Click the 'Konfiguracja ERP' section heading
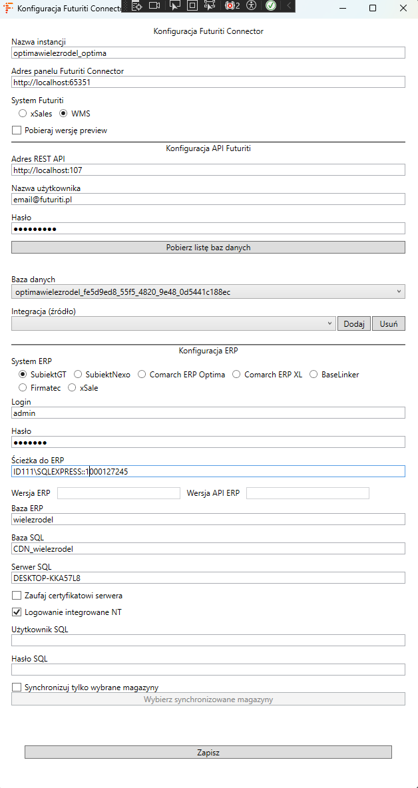 click(208, 351)
